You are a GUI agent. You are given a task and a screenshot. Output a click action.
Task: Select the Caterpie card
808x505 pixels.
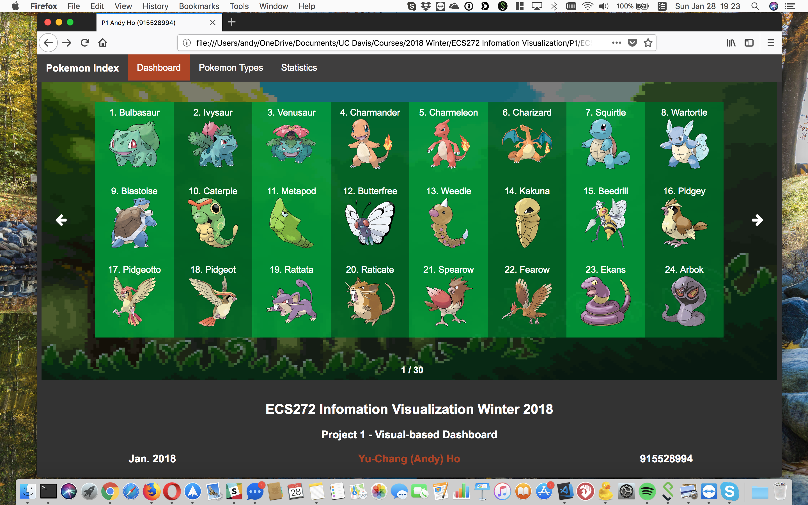pyautogui.click(x=213, y=219)
